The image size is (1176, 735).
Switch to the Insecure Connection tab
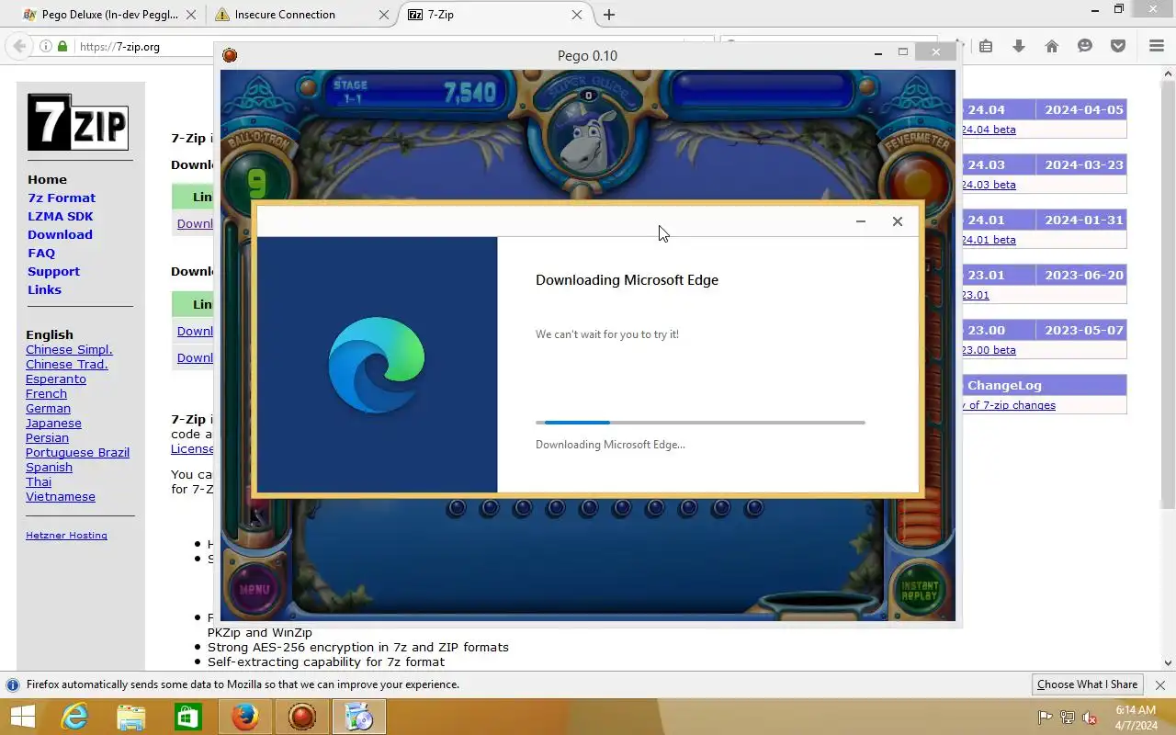point(301,15)
